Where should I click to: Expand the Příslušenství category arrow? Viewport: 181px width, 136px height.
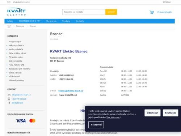pos(7,77)
